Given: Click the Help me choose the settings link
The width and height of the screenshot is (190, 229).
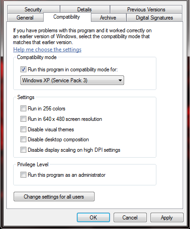Looking at the screenshot, I should pyautogui.click(x=47, y=50).
